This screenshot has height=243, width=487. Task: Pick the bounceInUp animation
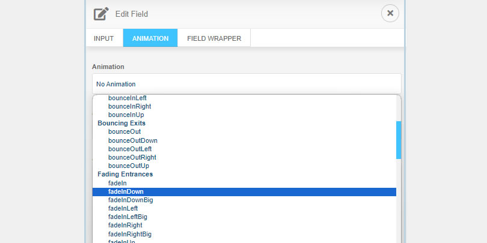[244, 115]
